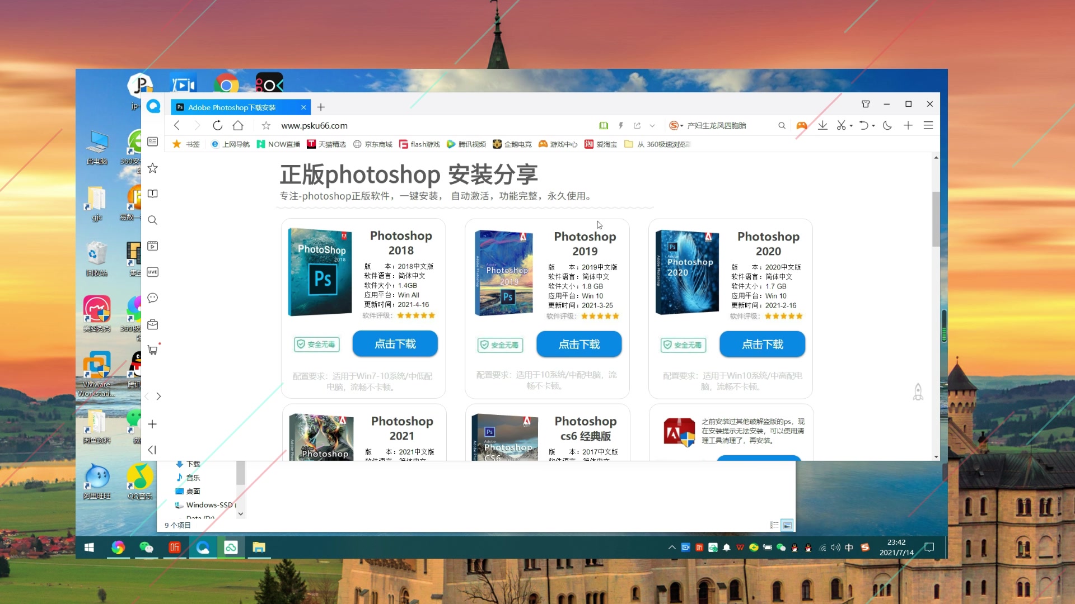Open the video player sidebar icon
The height and width of the screenshot is (604, 1075).
[152, 246]
